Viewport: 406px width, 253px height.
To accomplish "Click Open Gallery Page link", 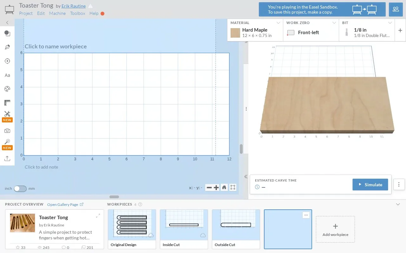I will pos(65,205).
